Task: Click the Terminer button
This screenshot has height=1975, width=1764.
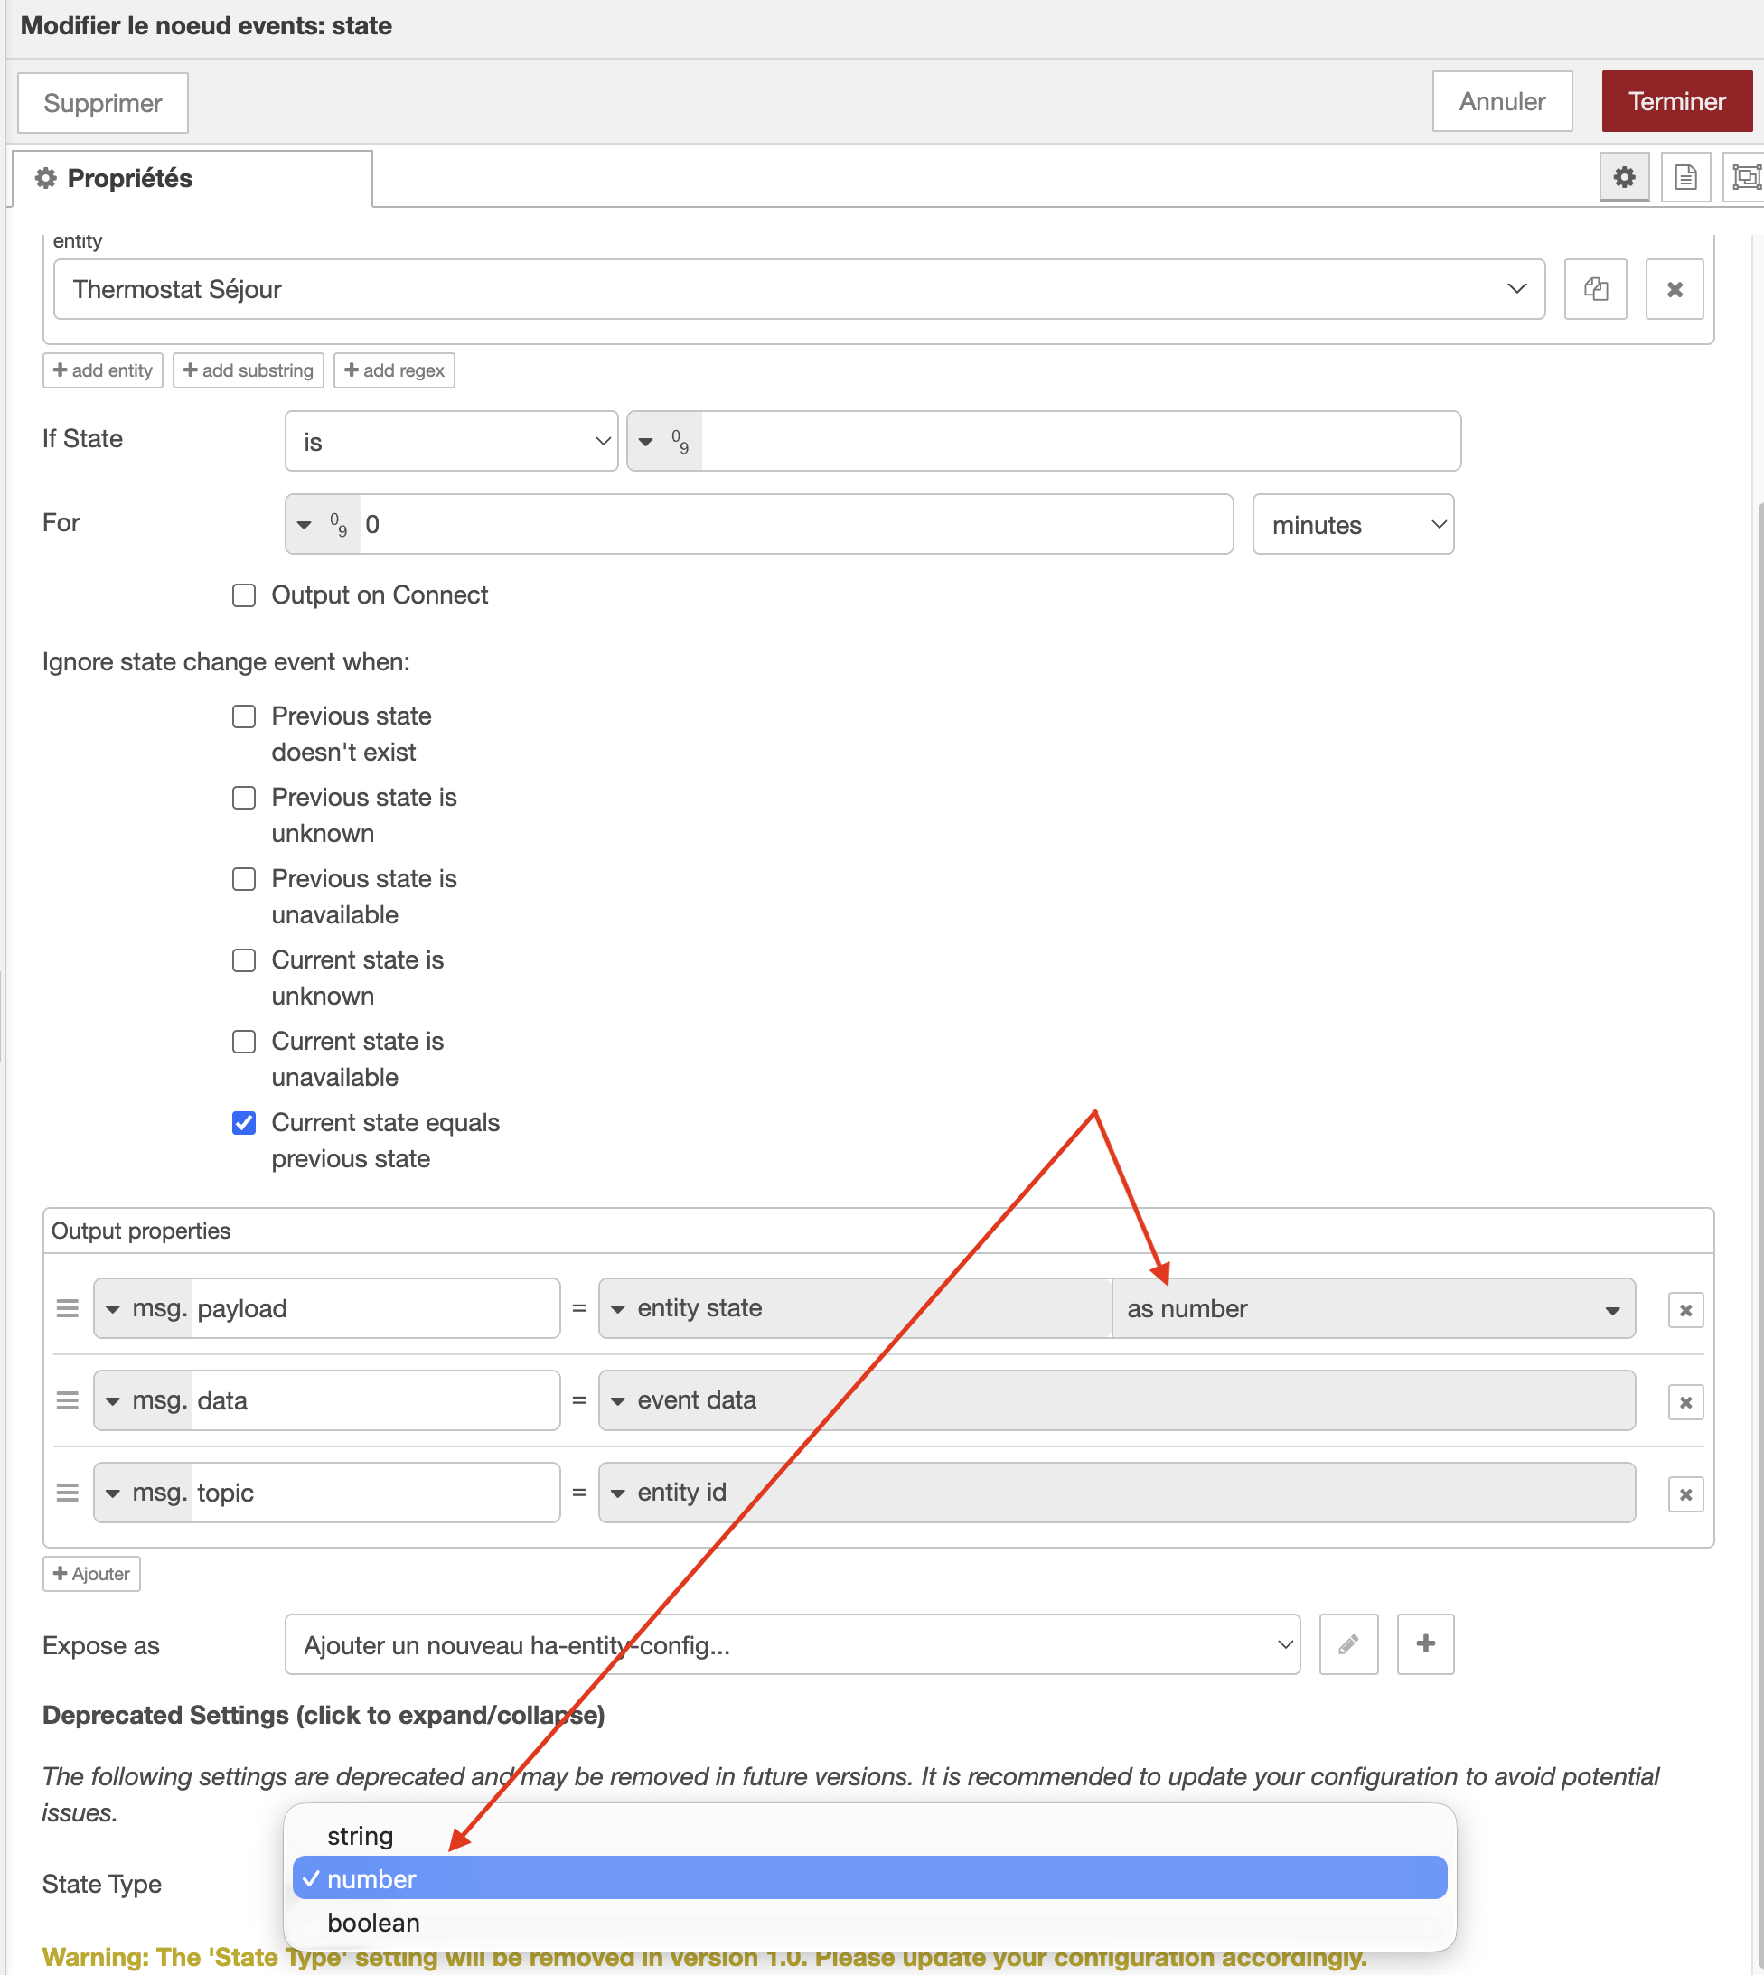Action: 1675,102
